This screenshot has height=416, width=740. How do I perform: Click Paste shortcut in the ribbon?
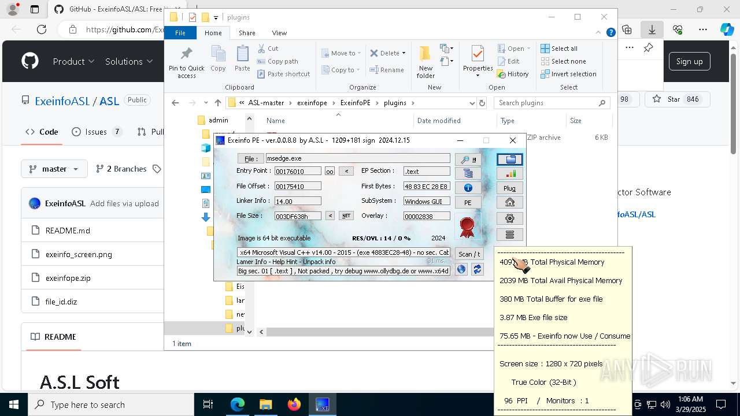click(x=284, y=74)
